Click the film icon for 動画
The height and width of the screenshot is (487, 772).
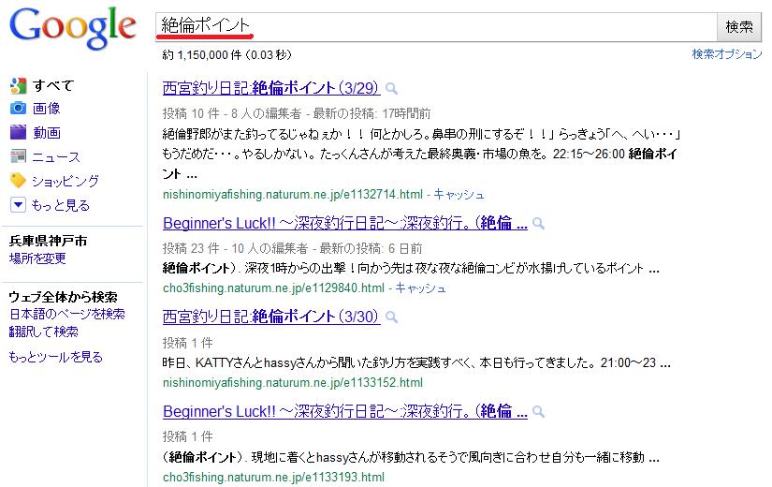pos(18,132)
